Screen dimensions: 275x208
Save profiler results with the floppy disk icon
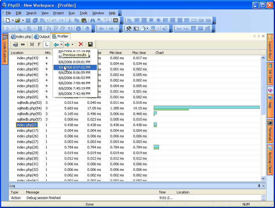(x=90, y=45)
